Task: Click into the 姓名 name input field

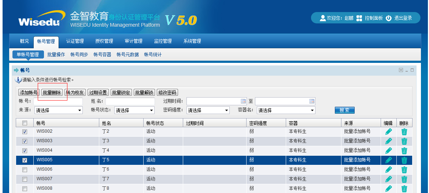Action: tap(130, 101)
